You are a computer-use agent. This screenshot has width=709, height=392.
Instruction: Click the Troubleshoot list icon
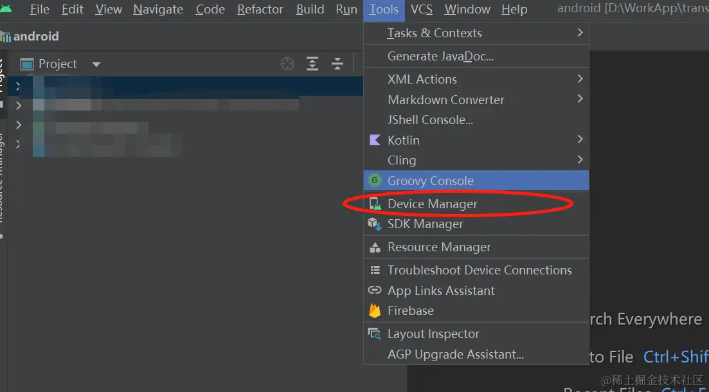tap(375, 270)
